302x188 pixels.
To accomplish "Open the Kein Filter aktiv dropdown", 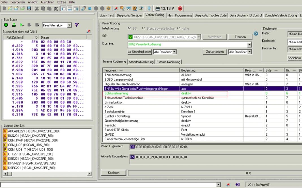I will (x=70, y=25).
